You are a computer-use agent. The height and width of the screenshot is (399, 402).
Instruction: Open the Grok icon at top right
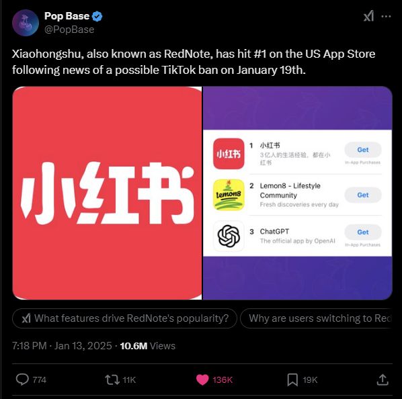click(368, 16)
